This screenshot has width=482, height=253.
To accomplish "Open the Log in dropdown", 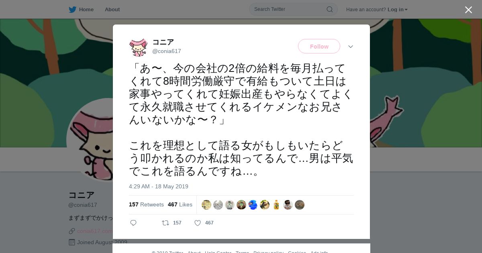I will pos(398,9).
